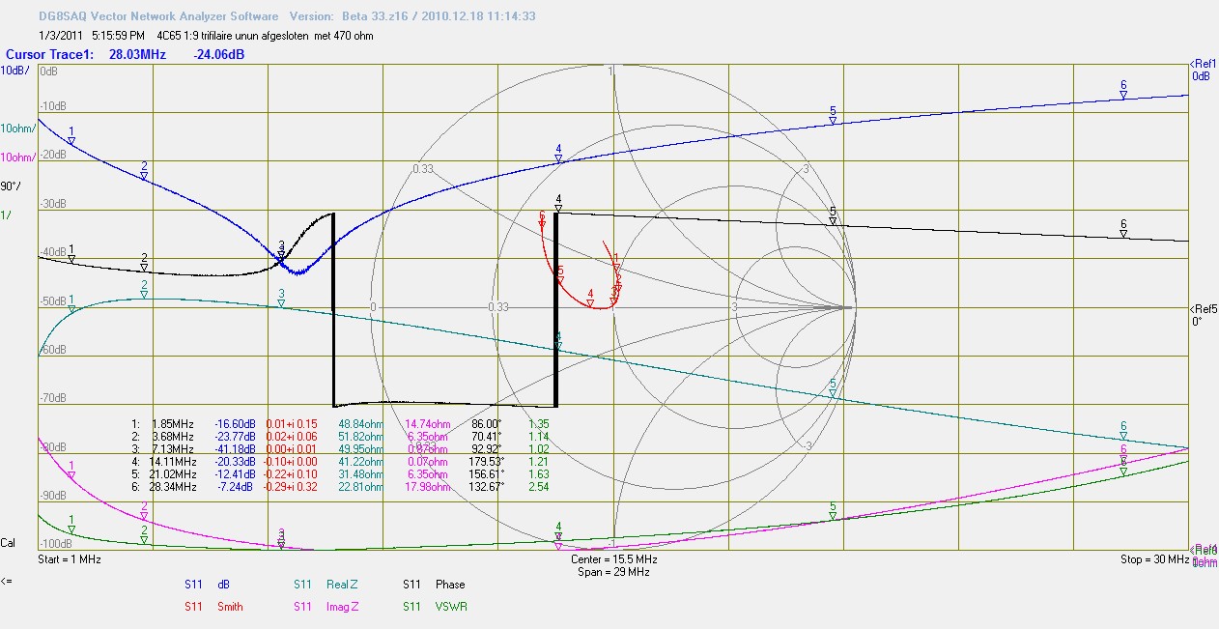Select marker 1 on the teal Real Z trace
The height and width of the screenshot is (629, 1219).
(71, 306)
